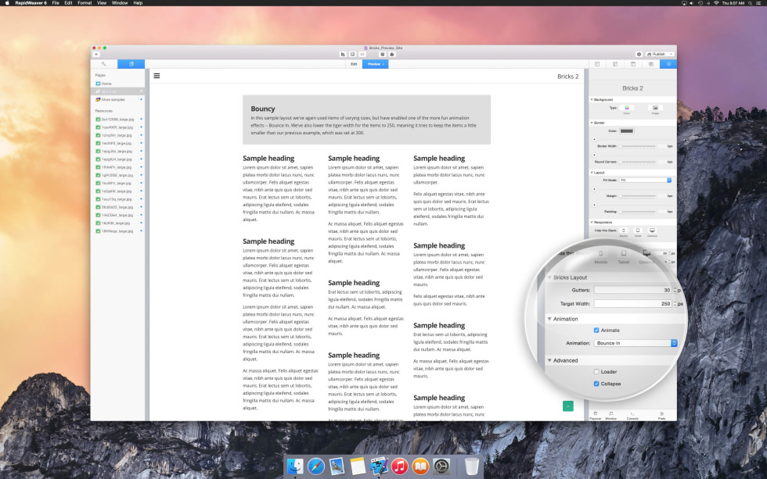Select the blue highlighted inspector tab icon
Viewport: 767px width, 479px height.
(668, 64)
